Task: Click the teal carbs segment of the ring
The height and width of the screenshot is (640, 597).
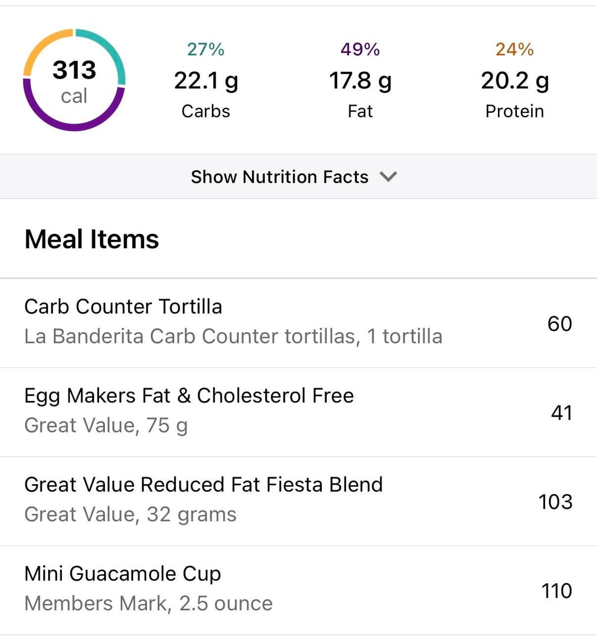Action: 108,49
